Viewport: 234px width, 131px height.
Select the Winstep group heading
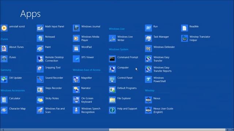[x=150, y=91]
